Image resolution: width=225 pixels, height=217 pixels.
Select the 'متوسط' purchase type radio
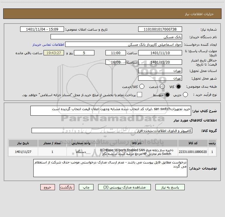[x=167, y=95]
